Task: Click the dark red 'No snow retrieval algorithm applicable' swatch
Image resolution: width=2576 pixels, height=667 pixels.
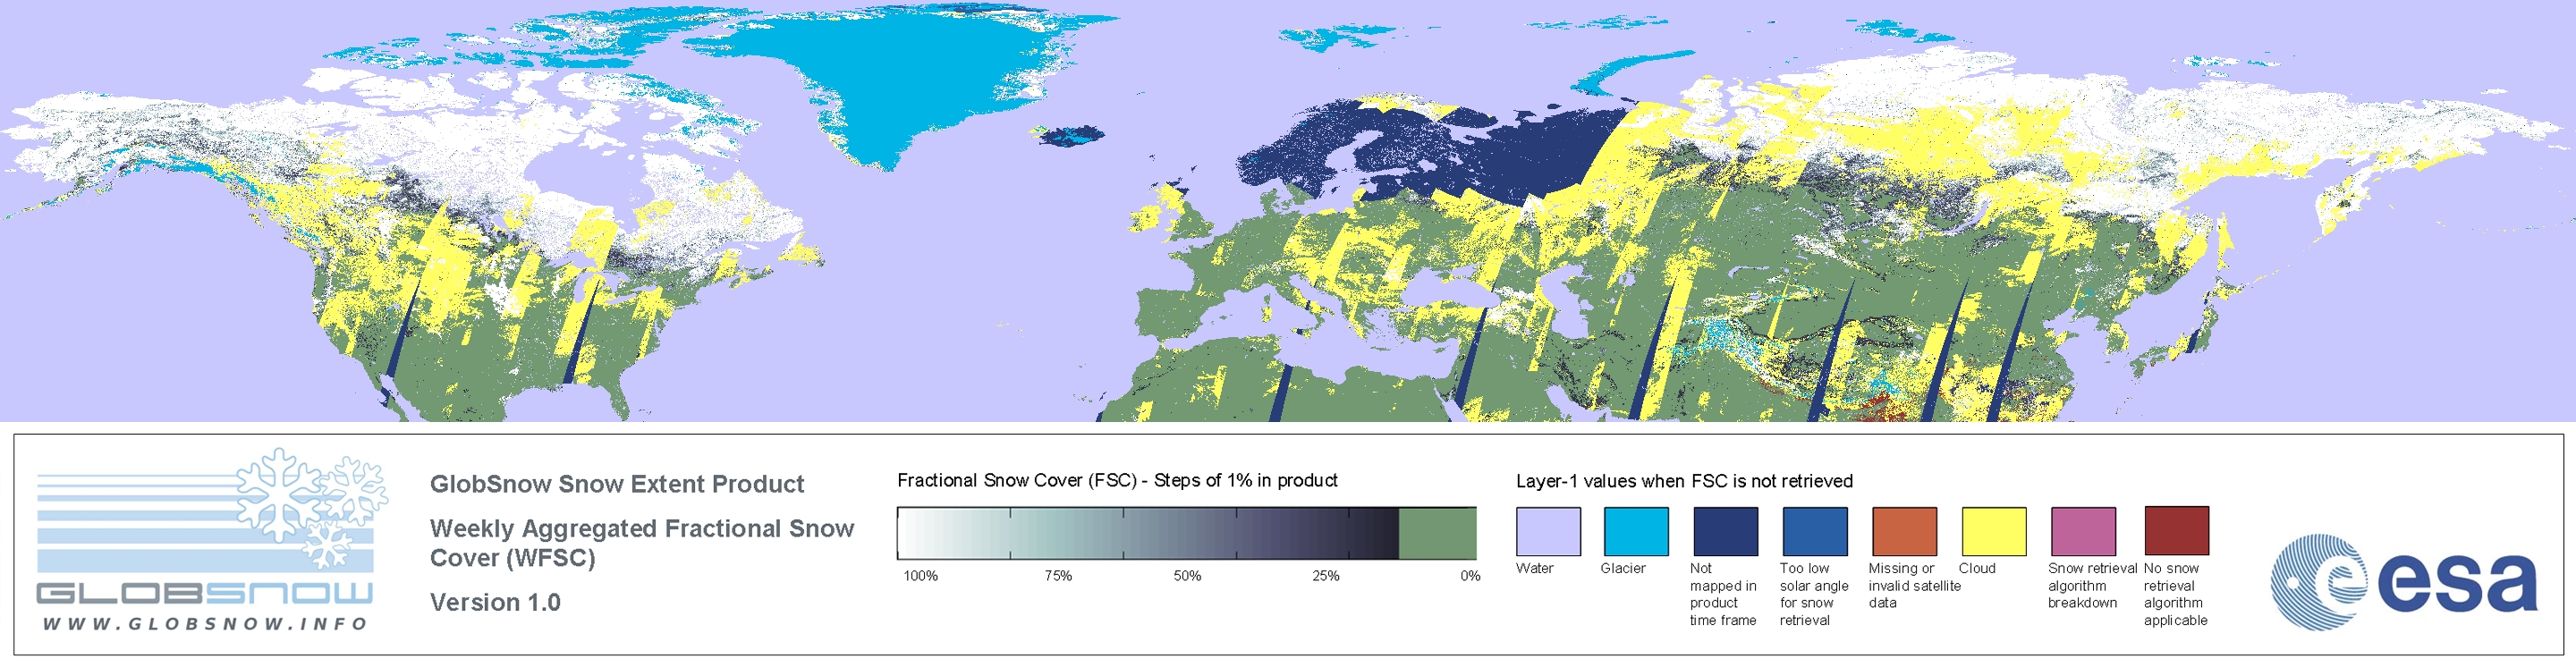Action: (x=2177, y=531)
